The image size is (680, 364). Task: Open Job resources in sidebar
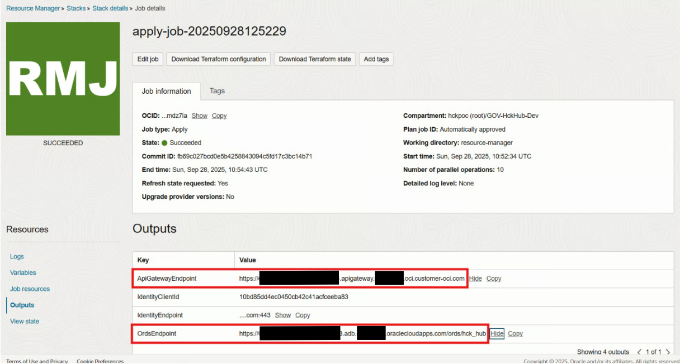tap(30, 289)
